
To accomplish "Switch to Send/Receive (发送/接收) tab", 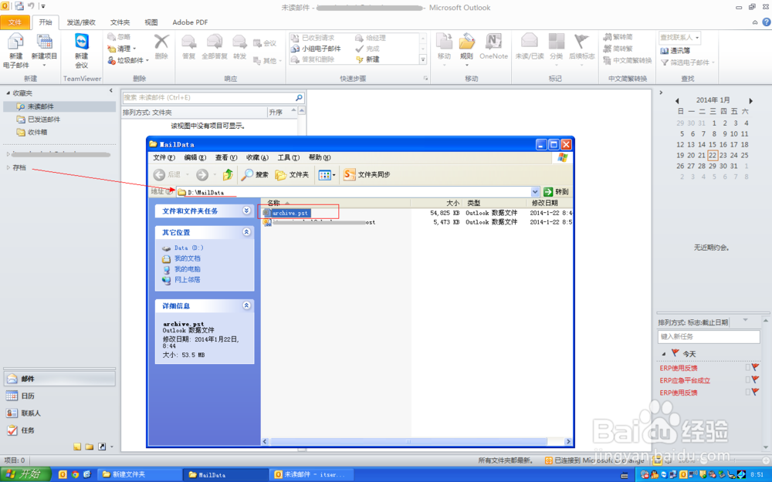I will pos(81,22).
